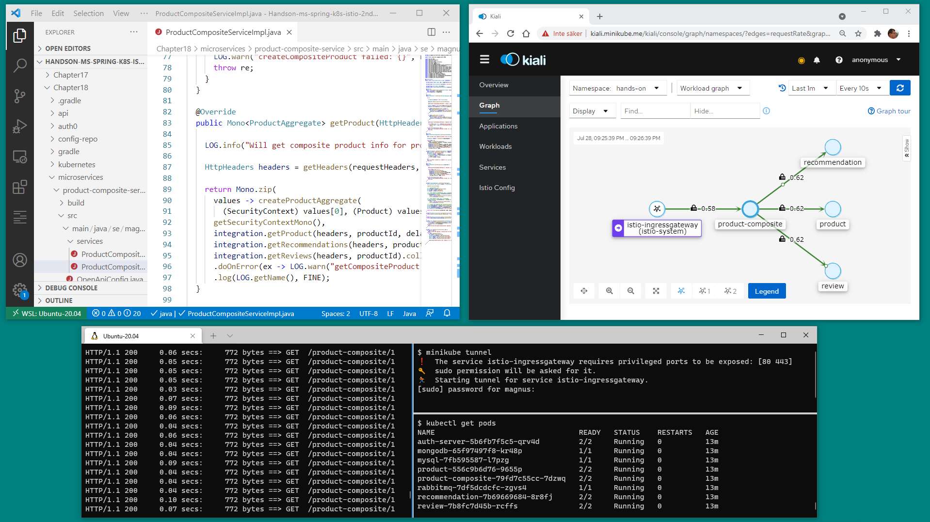
Task: Open Last 1m duration dropdown
Action: click(811, 88)
